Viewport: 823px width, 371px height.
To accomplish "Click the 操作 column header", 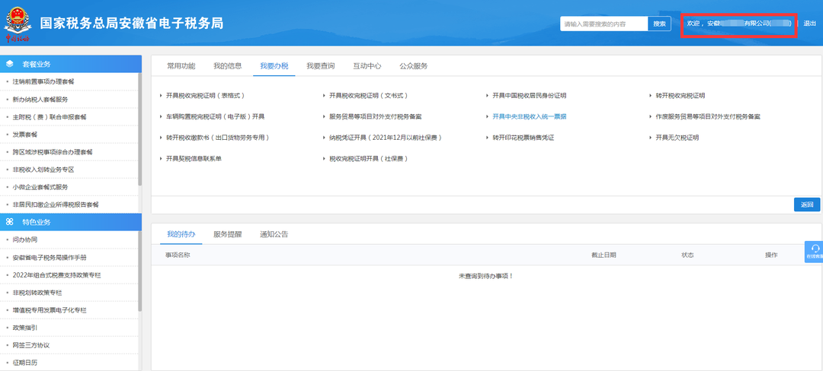I will [x=771, y=255].
